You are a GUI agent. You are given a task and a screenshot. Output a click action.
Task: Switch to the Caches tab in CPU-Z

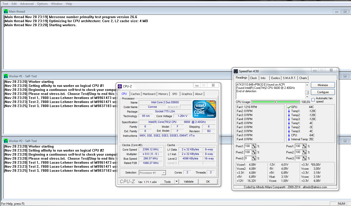click(x=135, y=94)
